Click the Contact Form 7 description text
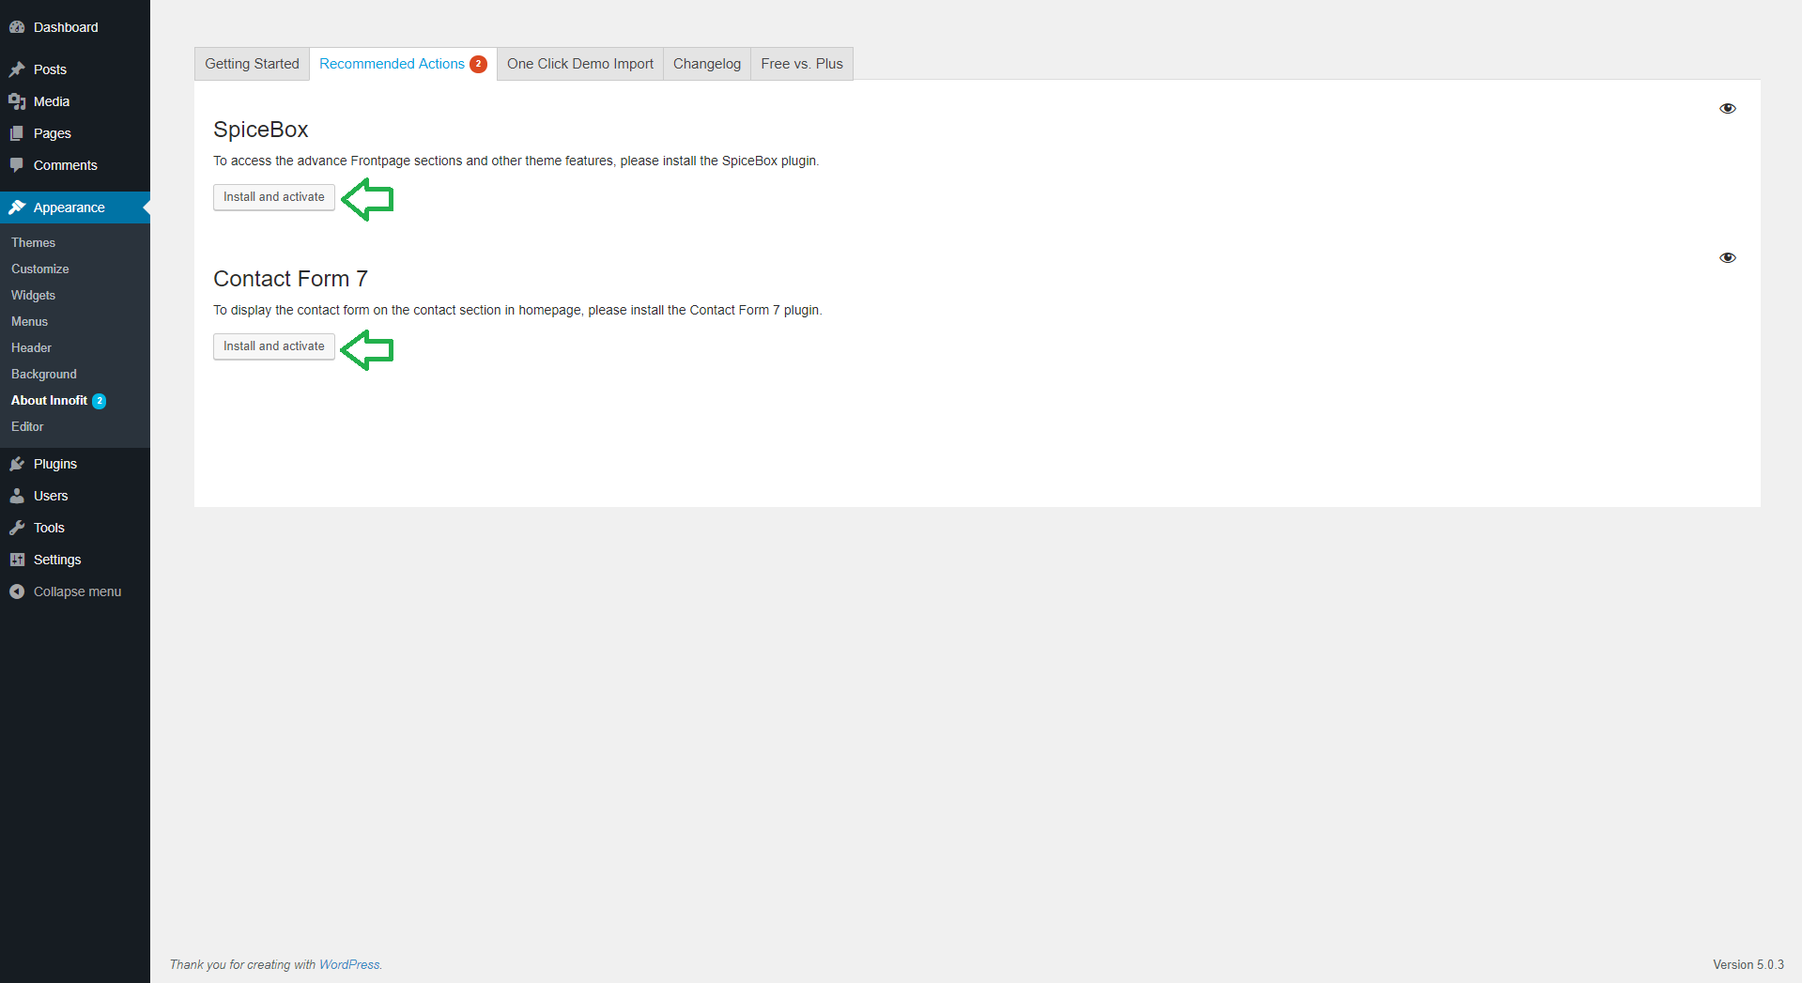Screen dimensions: 1802x983 coord(517,310)
